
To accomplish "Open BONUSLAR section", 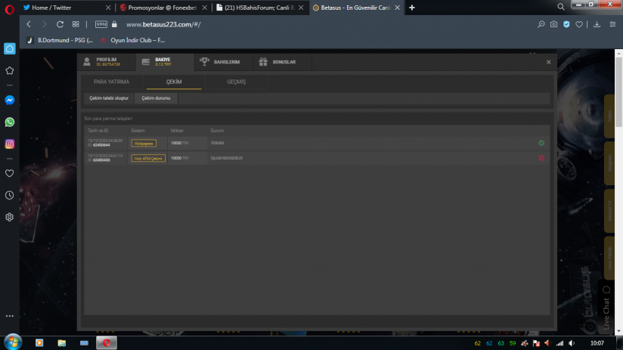I will [281, 61].
